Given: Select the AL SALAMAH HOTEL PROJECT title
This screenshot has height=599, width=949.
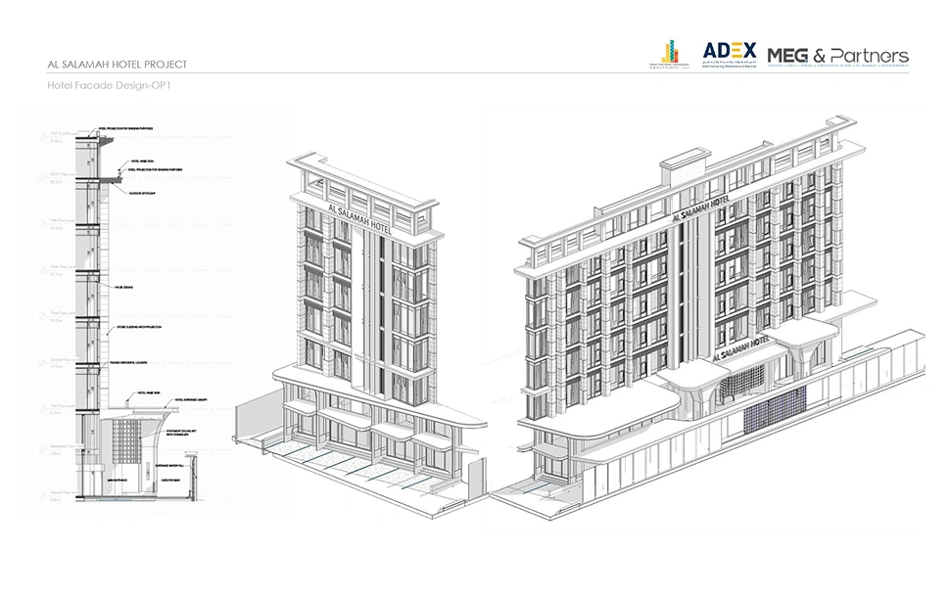Looking at the screenshot, I should (x=117, y=65).
